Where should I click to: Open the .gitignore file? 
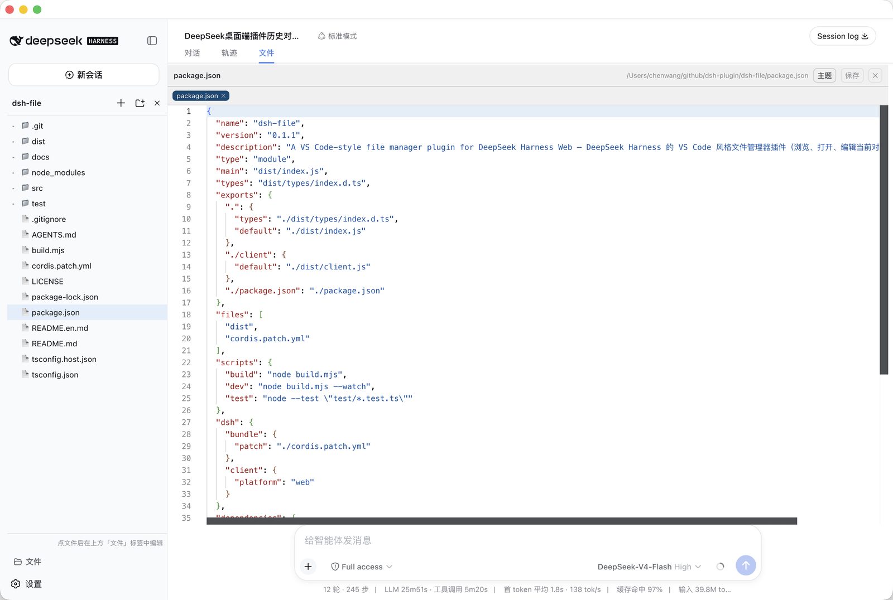(87, 220)
